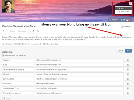Open channel Settings gear button

click(126, 27)
